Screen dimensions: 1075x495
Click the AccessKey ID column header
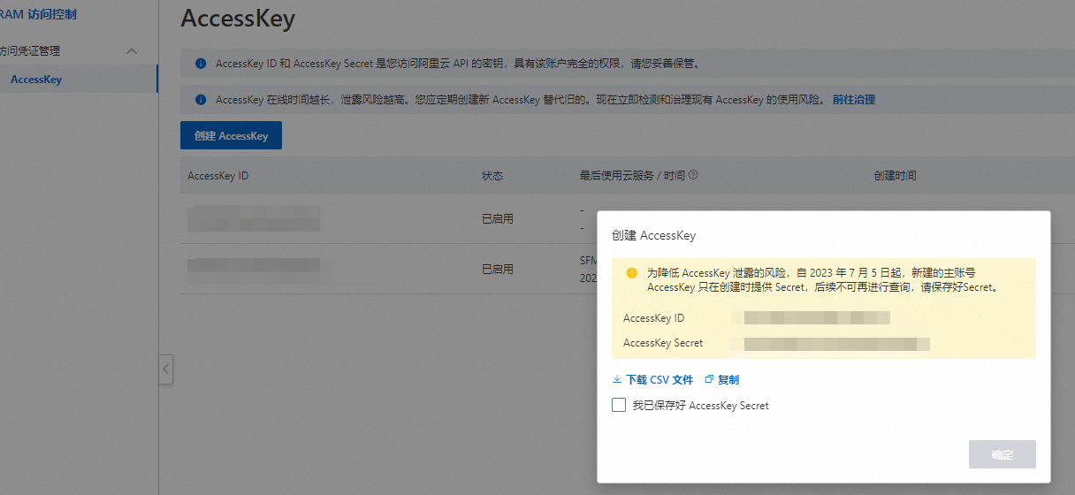pyautogui.click(x=218, y=176)
